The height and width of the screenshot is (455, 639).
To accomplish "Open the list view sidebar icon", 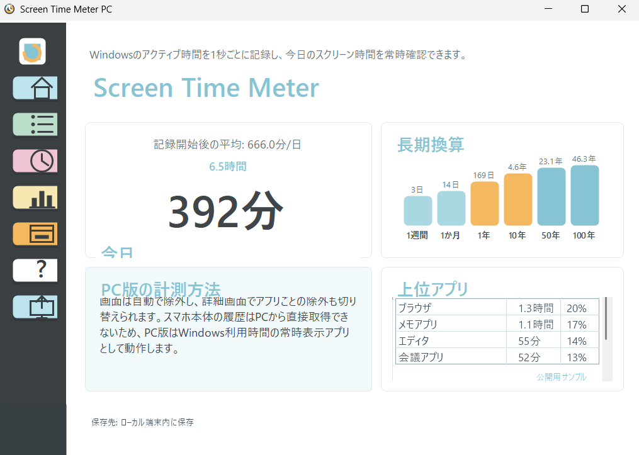I will point(35,124).
